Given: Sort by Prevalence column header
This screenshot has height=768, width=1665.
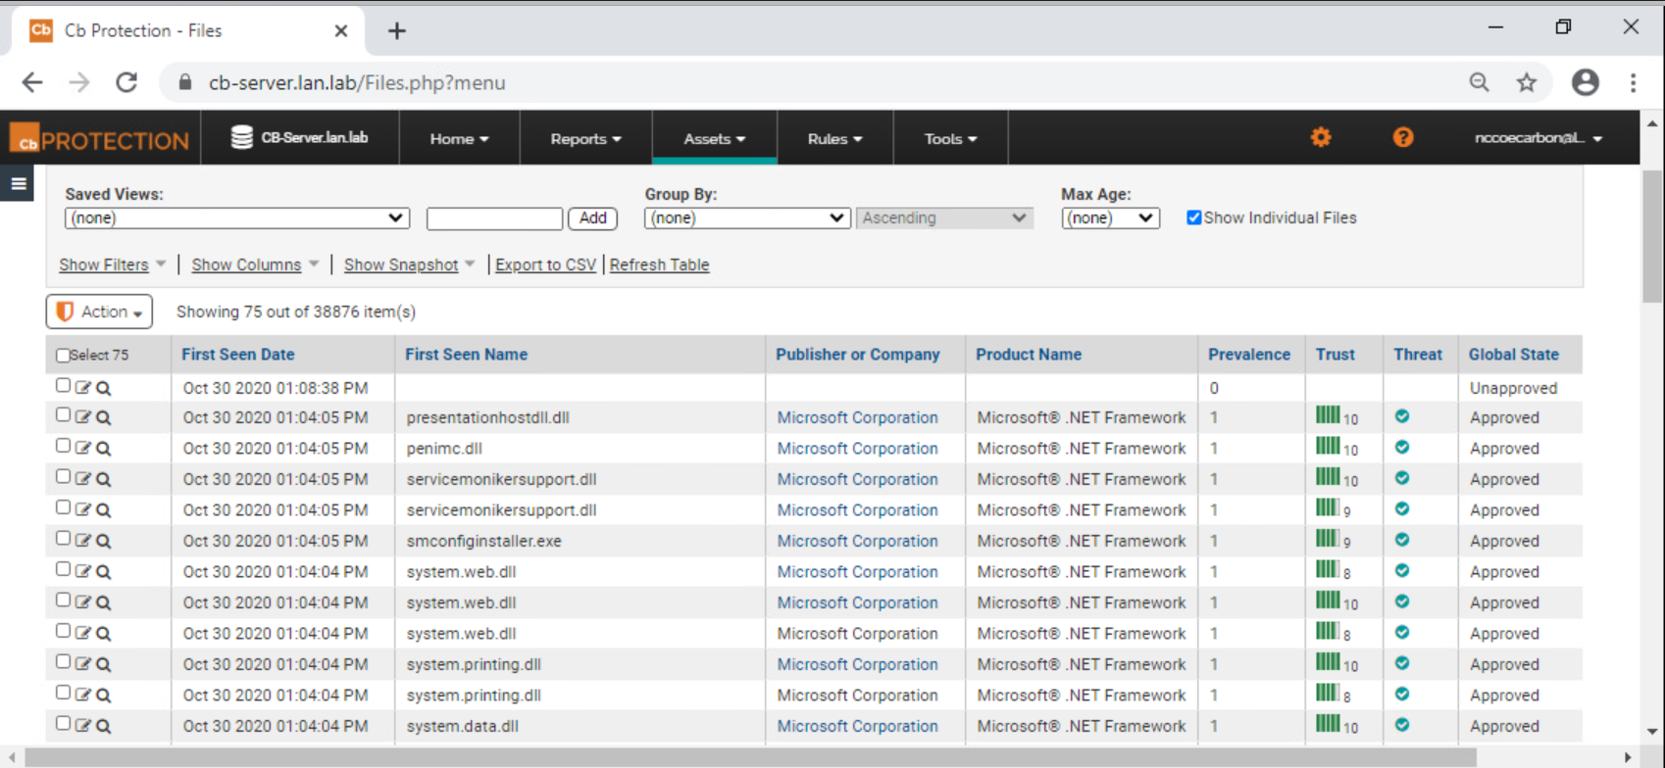Looking at the screenshot, I should point(1249,355).
